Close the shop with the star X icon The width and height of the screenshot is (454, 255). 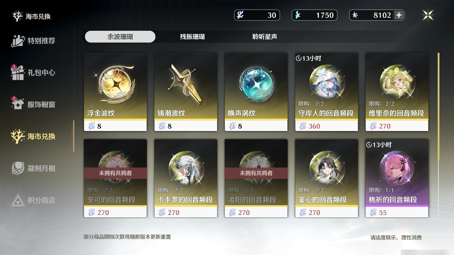(x=428, y=15)
